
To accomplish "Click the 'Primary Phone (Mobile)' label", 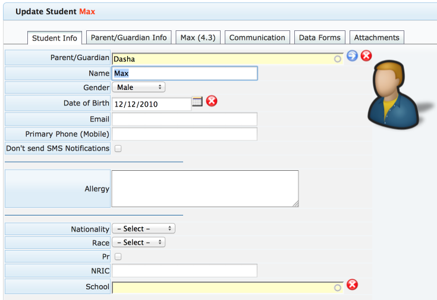I will click(x=67, y=134).
